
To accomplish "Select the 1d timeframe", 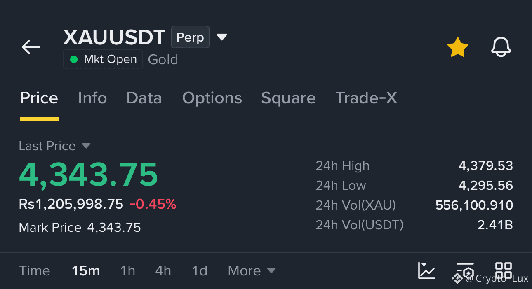I will coord(200,270).
